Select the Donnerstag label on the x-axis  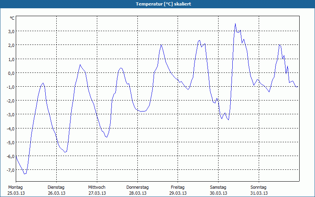pyautogui.click(x=137, y=187)
